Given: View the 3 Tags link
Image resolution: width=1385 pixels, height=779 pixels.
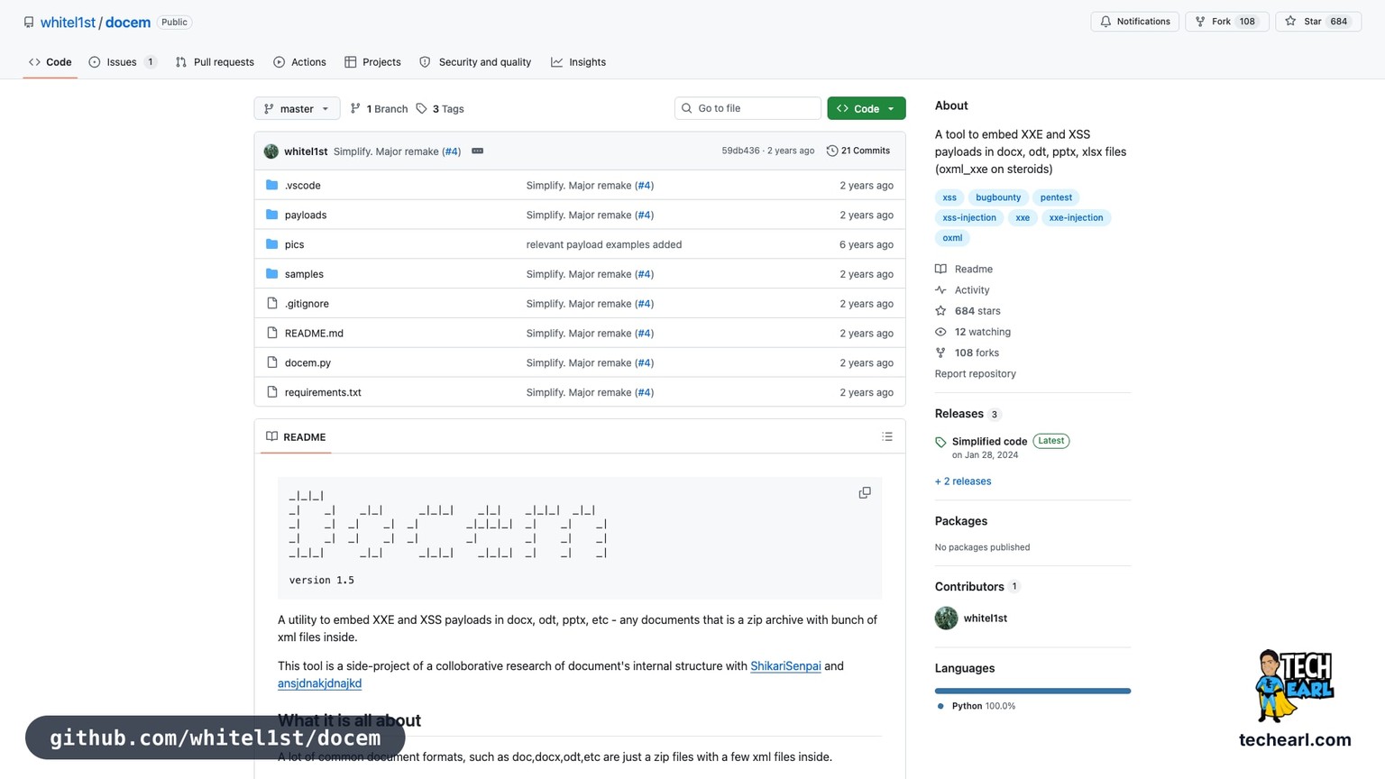Looking at the screenshot, I should click(440, 109).
